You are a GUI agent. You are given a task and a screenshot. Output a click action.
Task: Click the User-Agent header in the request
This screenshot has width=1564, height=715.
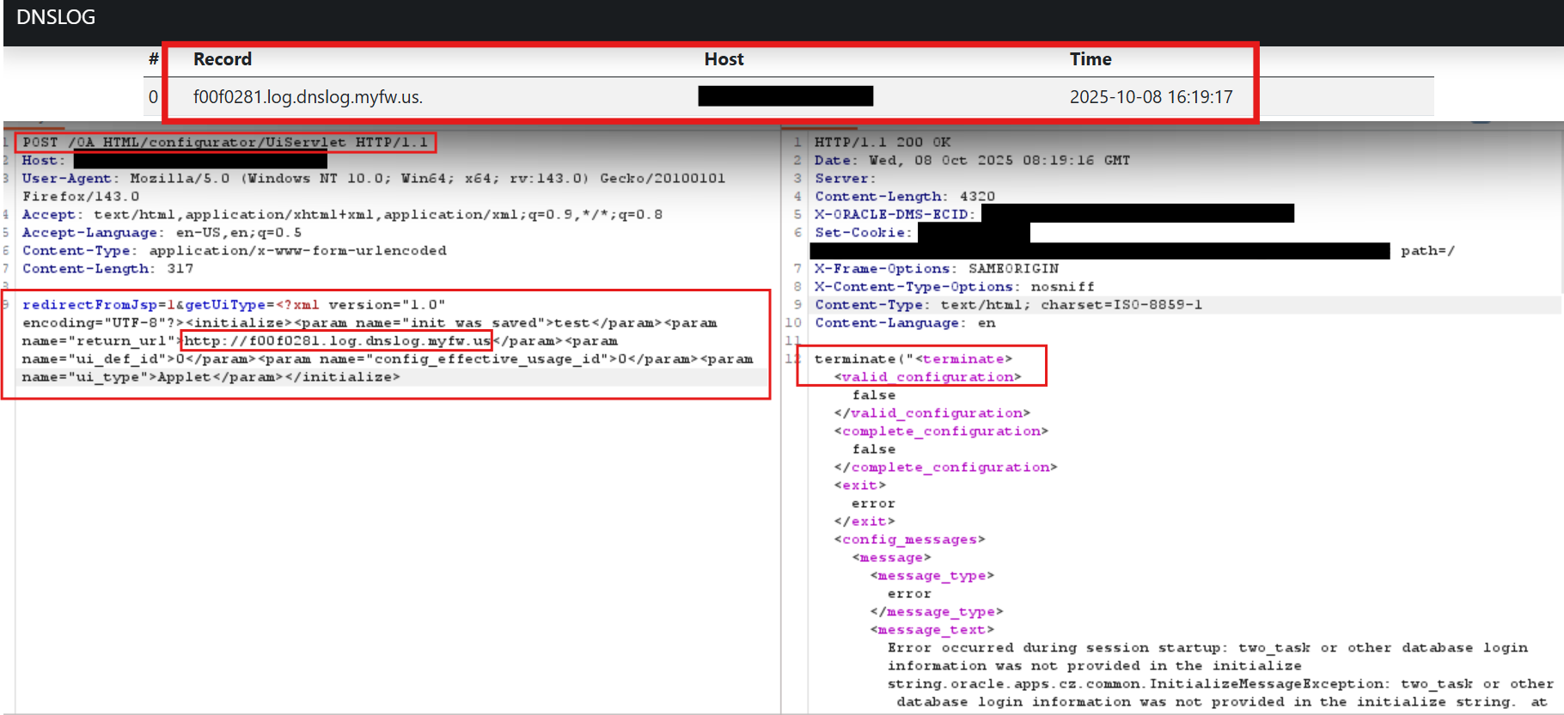coord(67,179)
